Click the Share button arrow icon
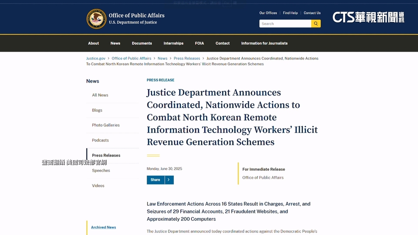Image resolution: width=418 pixels, height=235 pixels. 168,180
